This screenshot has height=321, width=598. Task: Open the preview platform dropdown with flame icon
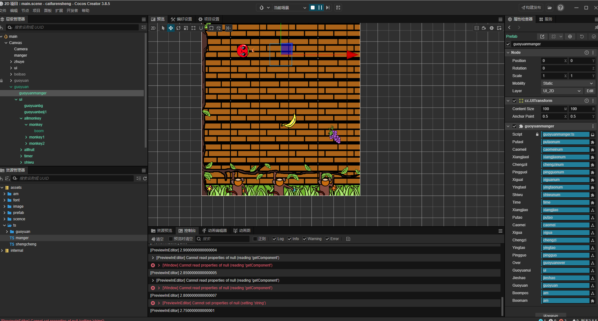coord(264,8)
